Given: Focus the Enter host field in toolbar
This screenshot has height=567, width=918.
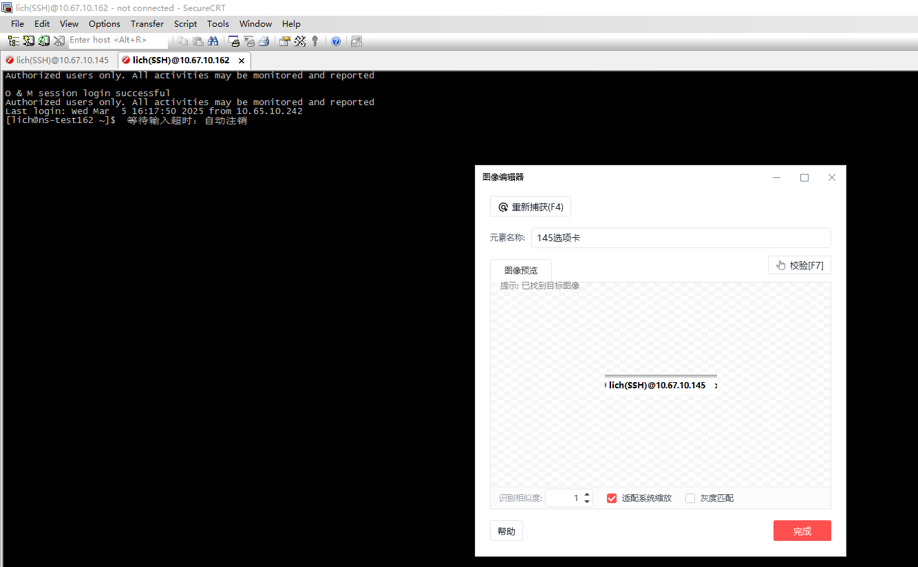Looking at the screenshot, I should [x=118, y=41].
